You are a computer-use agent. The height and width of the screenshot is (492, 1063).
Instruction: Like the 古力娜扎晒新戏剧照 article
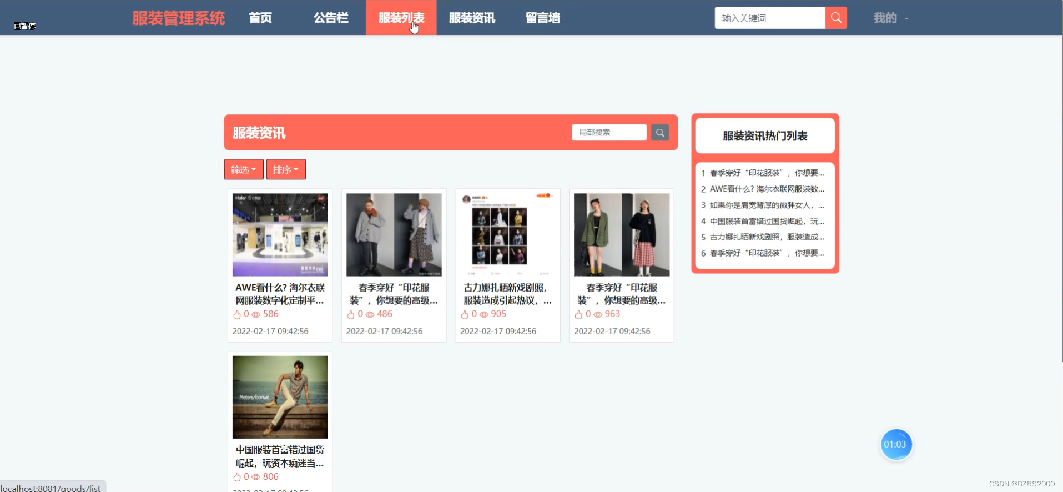tap(465, 314)
